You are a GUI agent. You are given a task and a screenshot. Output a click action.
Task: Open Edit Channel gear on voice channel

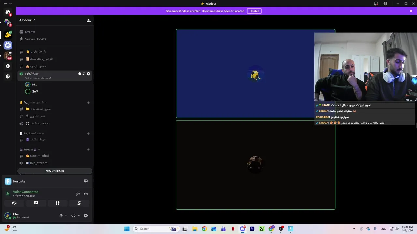pyautogui.click(x=88, y=74)
